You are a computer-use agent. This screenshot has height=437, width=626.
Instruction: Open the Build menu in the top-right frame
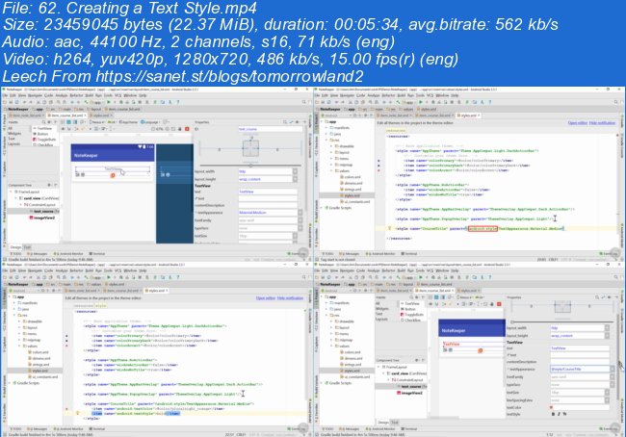[x=402, y=96]
